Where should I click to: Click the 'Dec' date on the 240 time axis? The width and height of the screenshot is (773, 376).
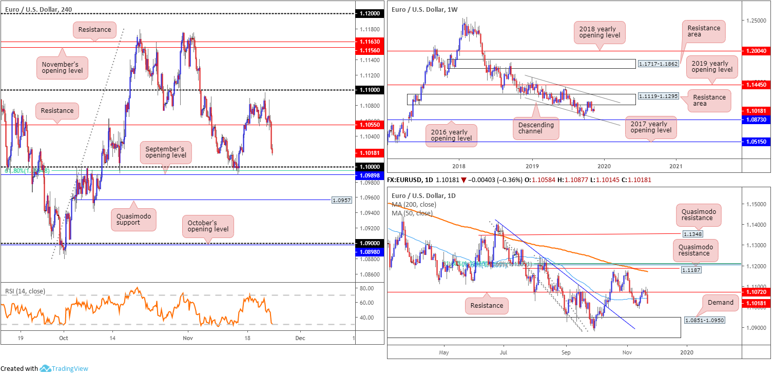(x=301, y=339)
